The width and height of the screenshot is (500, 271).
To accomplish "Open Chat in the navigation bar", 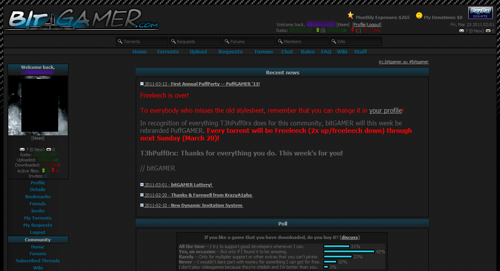I will click(287, 52).
